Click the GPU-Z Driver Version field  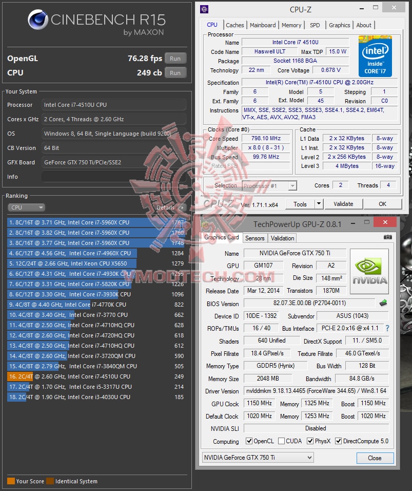click(x=316, y=391)
